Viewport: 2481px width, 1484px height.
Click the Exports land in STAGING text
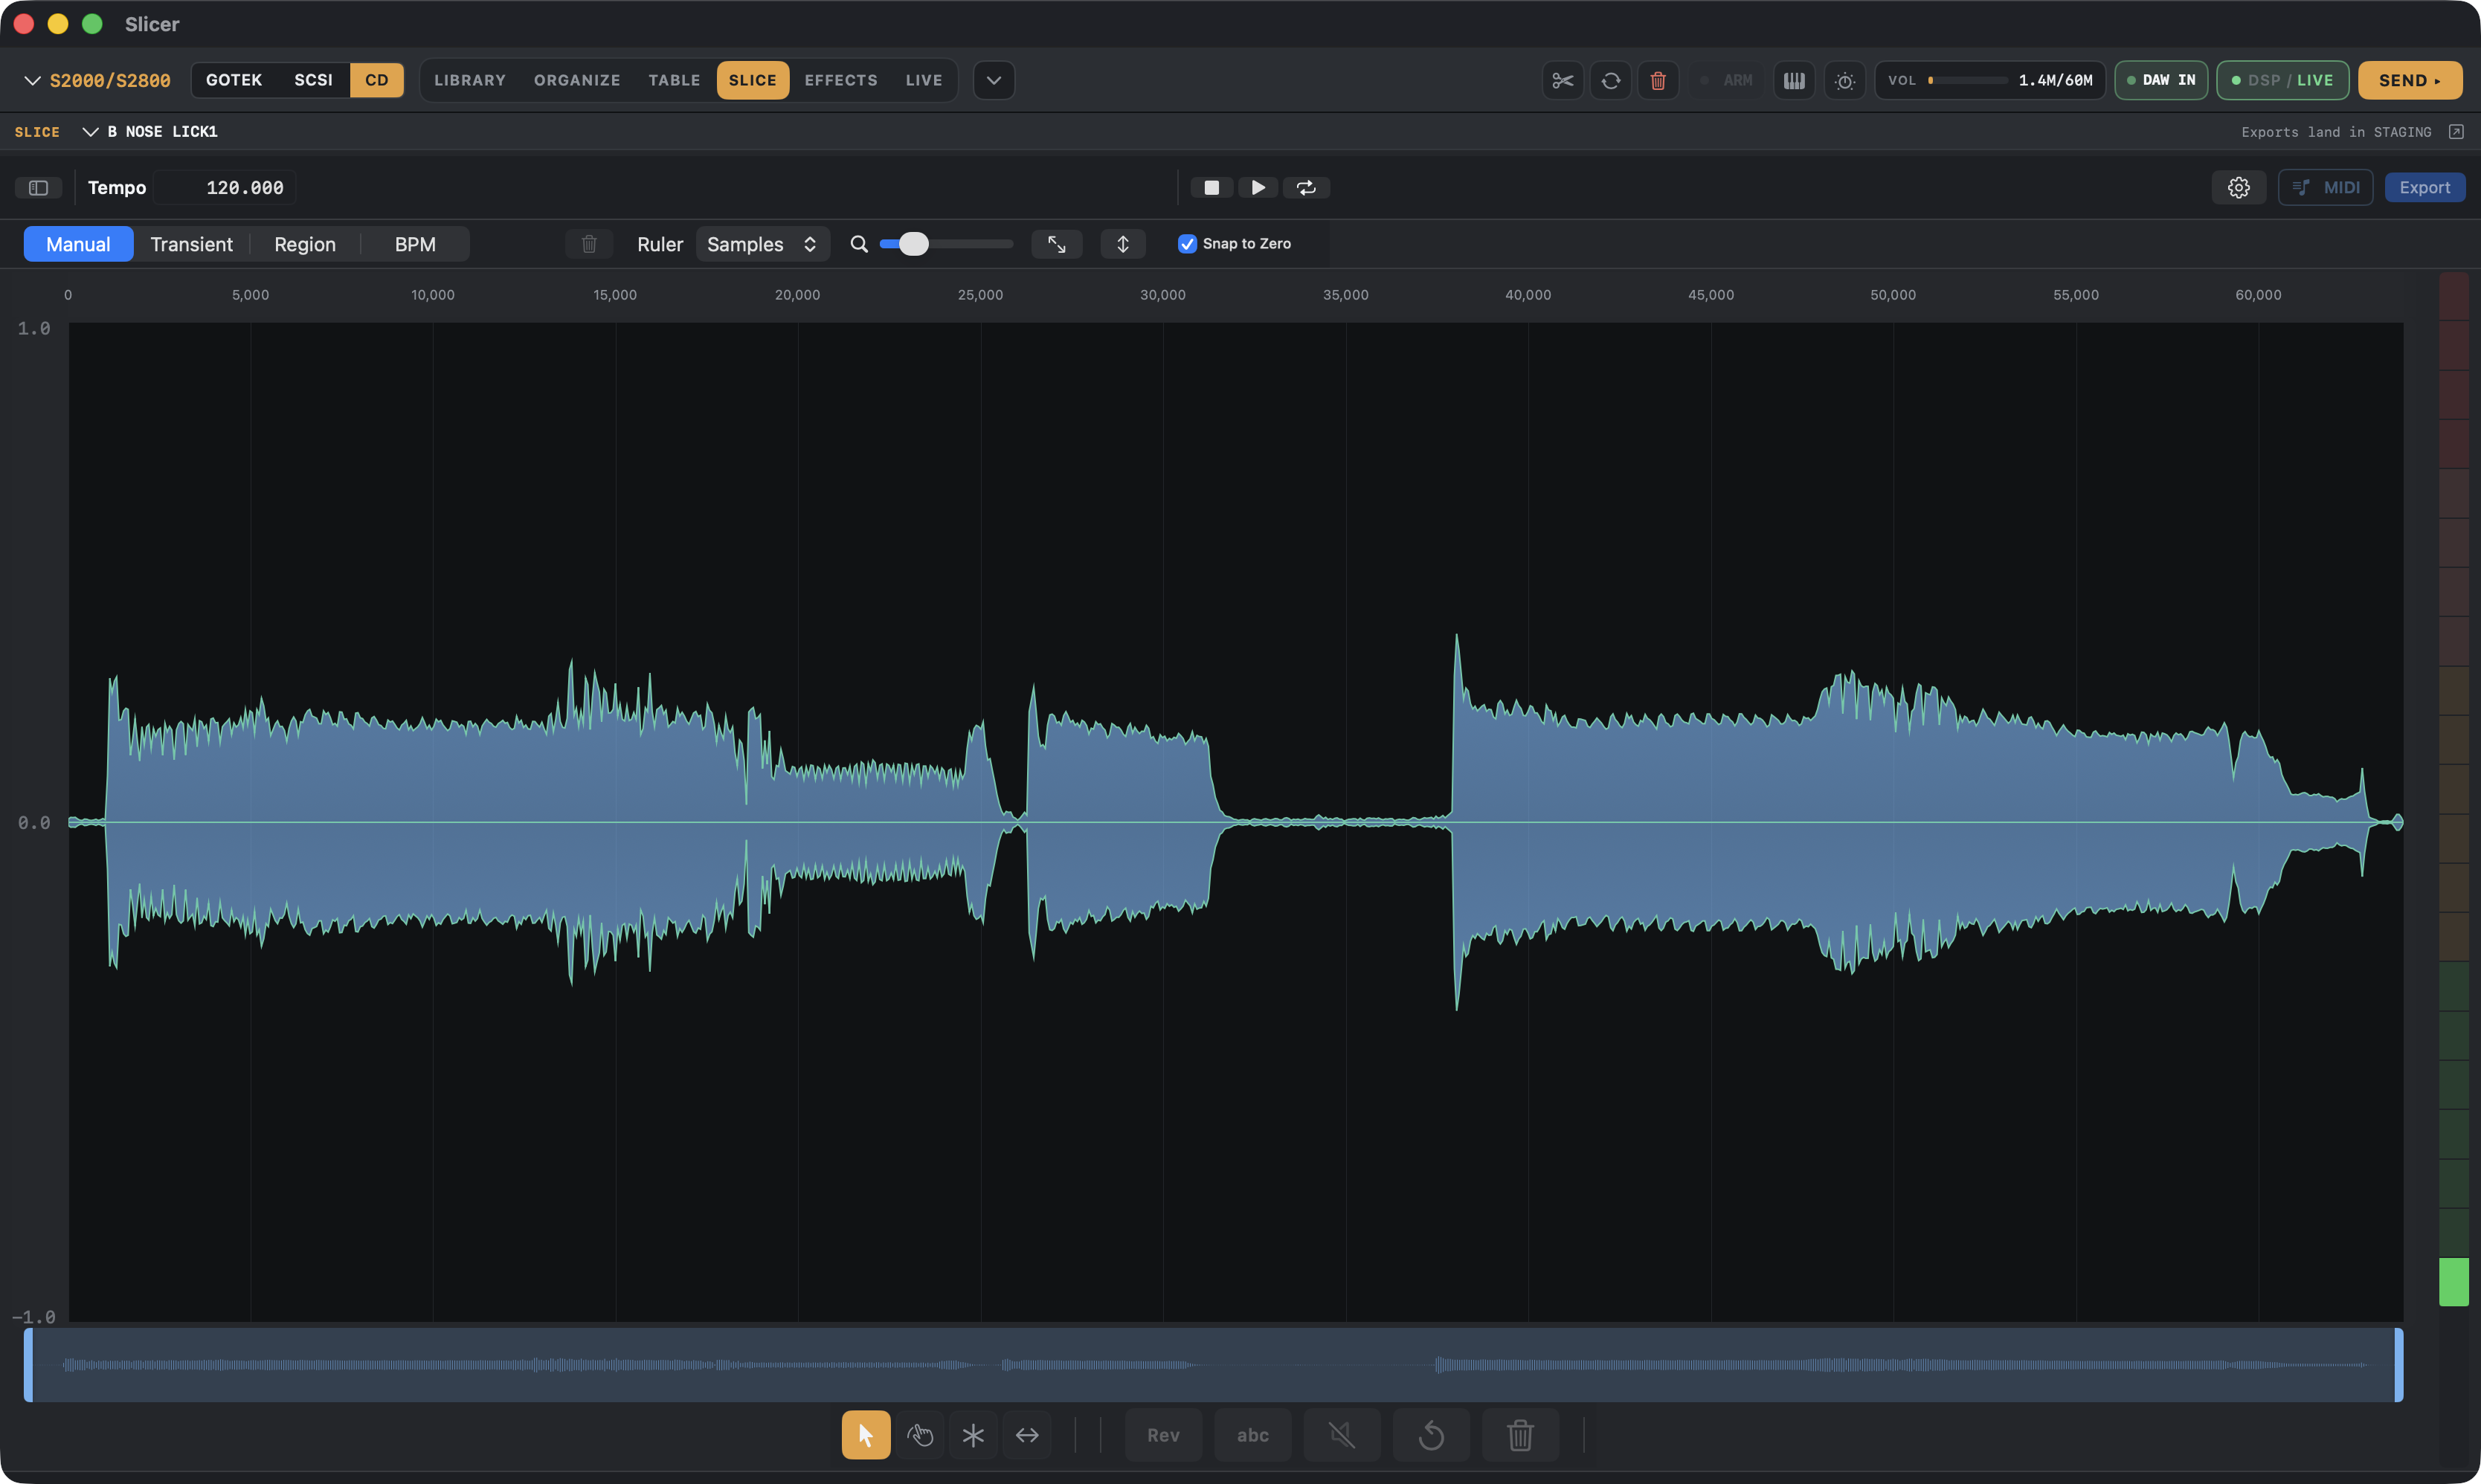pyautogui.click(x=2336, y=132)
